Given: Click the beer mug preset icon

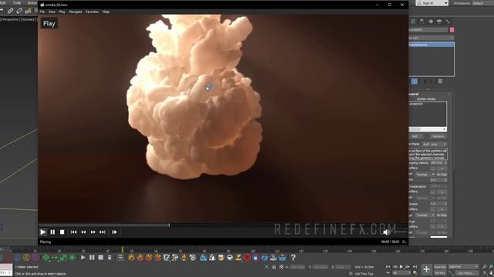Looking at the screenshot, I should pos(221,258).
